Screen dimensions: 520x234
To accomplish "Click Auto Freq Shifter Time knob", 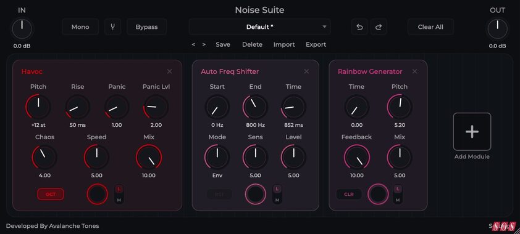I will click(293, 107).
